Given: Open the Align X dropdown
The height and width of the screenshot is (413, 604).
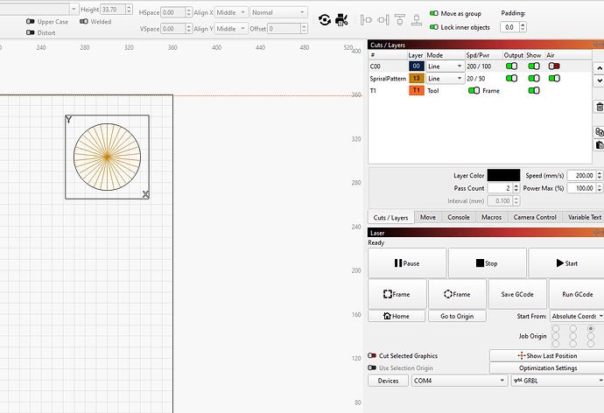Looking at the screenshot, I should click(x=231, y=12).
